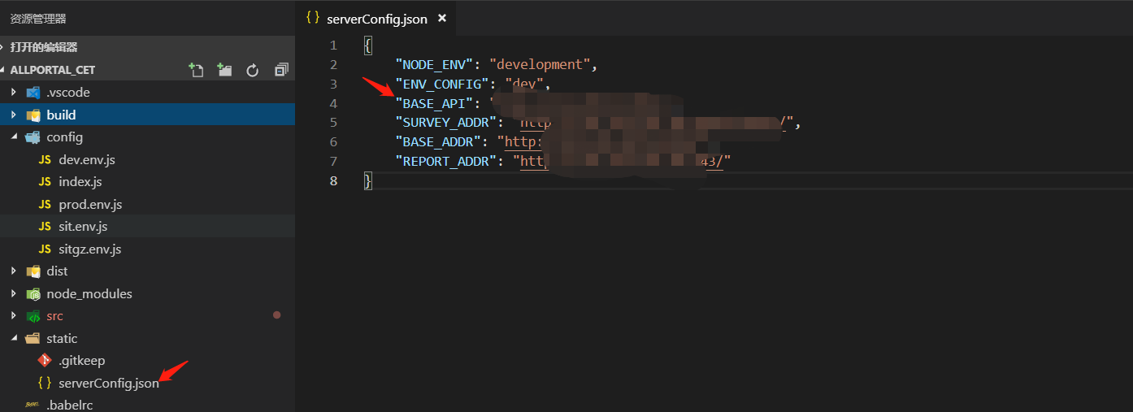Click the "SURVEY_ADDR" key in editor
1133x412 pixels.
pyautogui.click(x=446, y=123)
